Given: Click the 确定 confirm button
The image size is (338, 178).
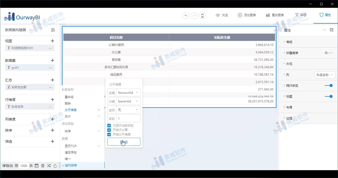Looking at the screenshot, I should click(124, 142).
